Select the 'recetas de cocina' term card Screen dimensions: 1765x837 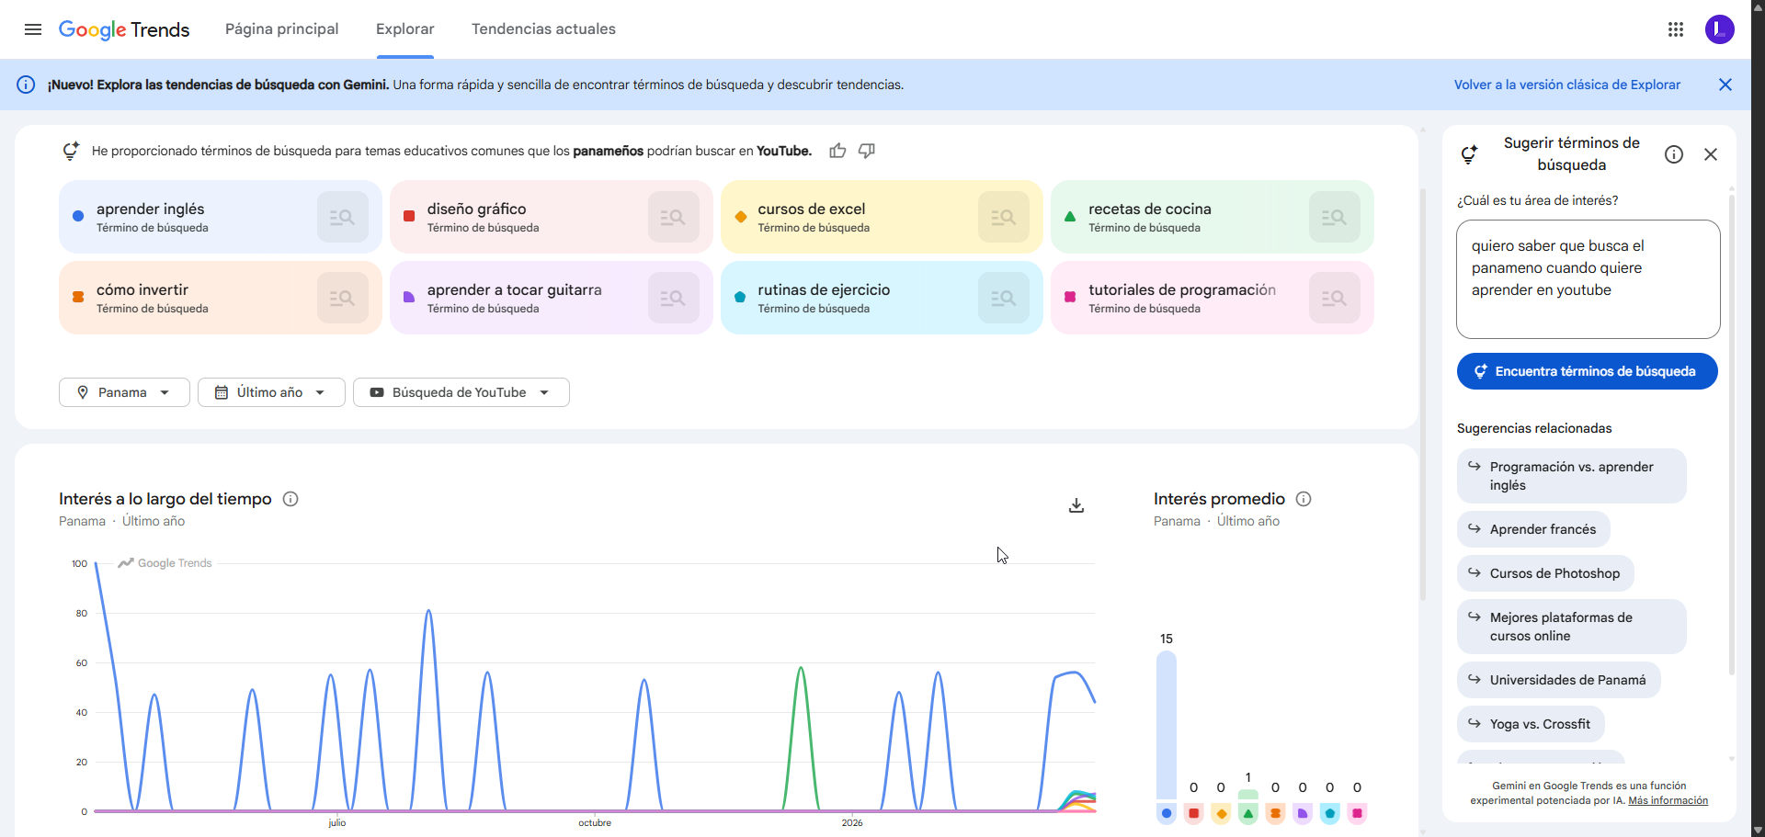[1213, 217]
